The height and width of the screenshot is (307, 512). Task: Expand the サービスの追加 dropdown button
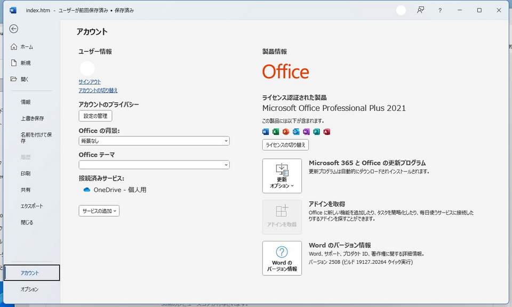(x=99, y=211)
